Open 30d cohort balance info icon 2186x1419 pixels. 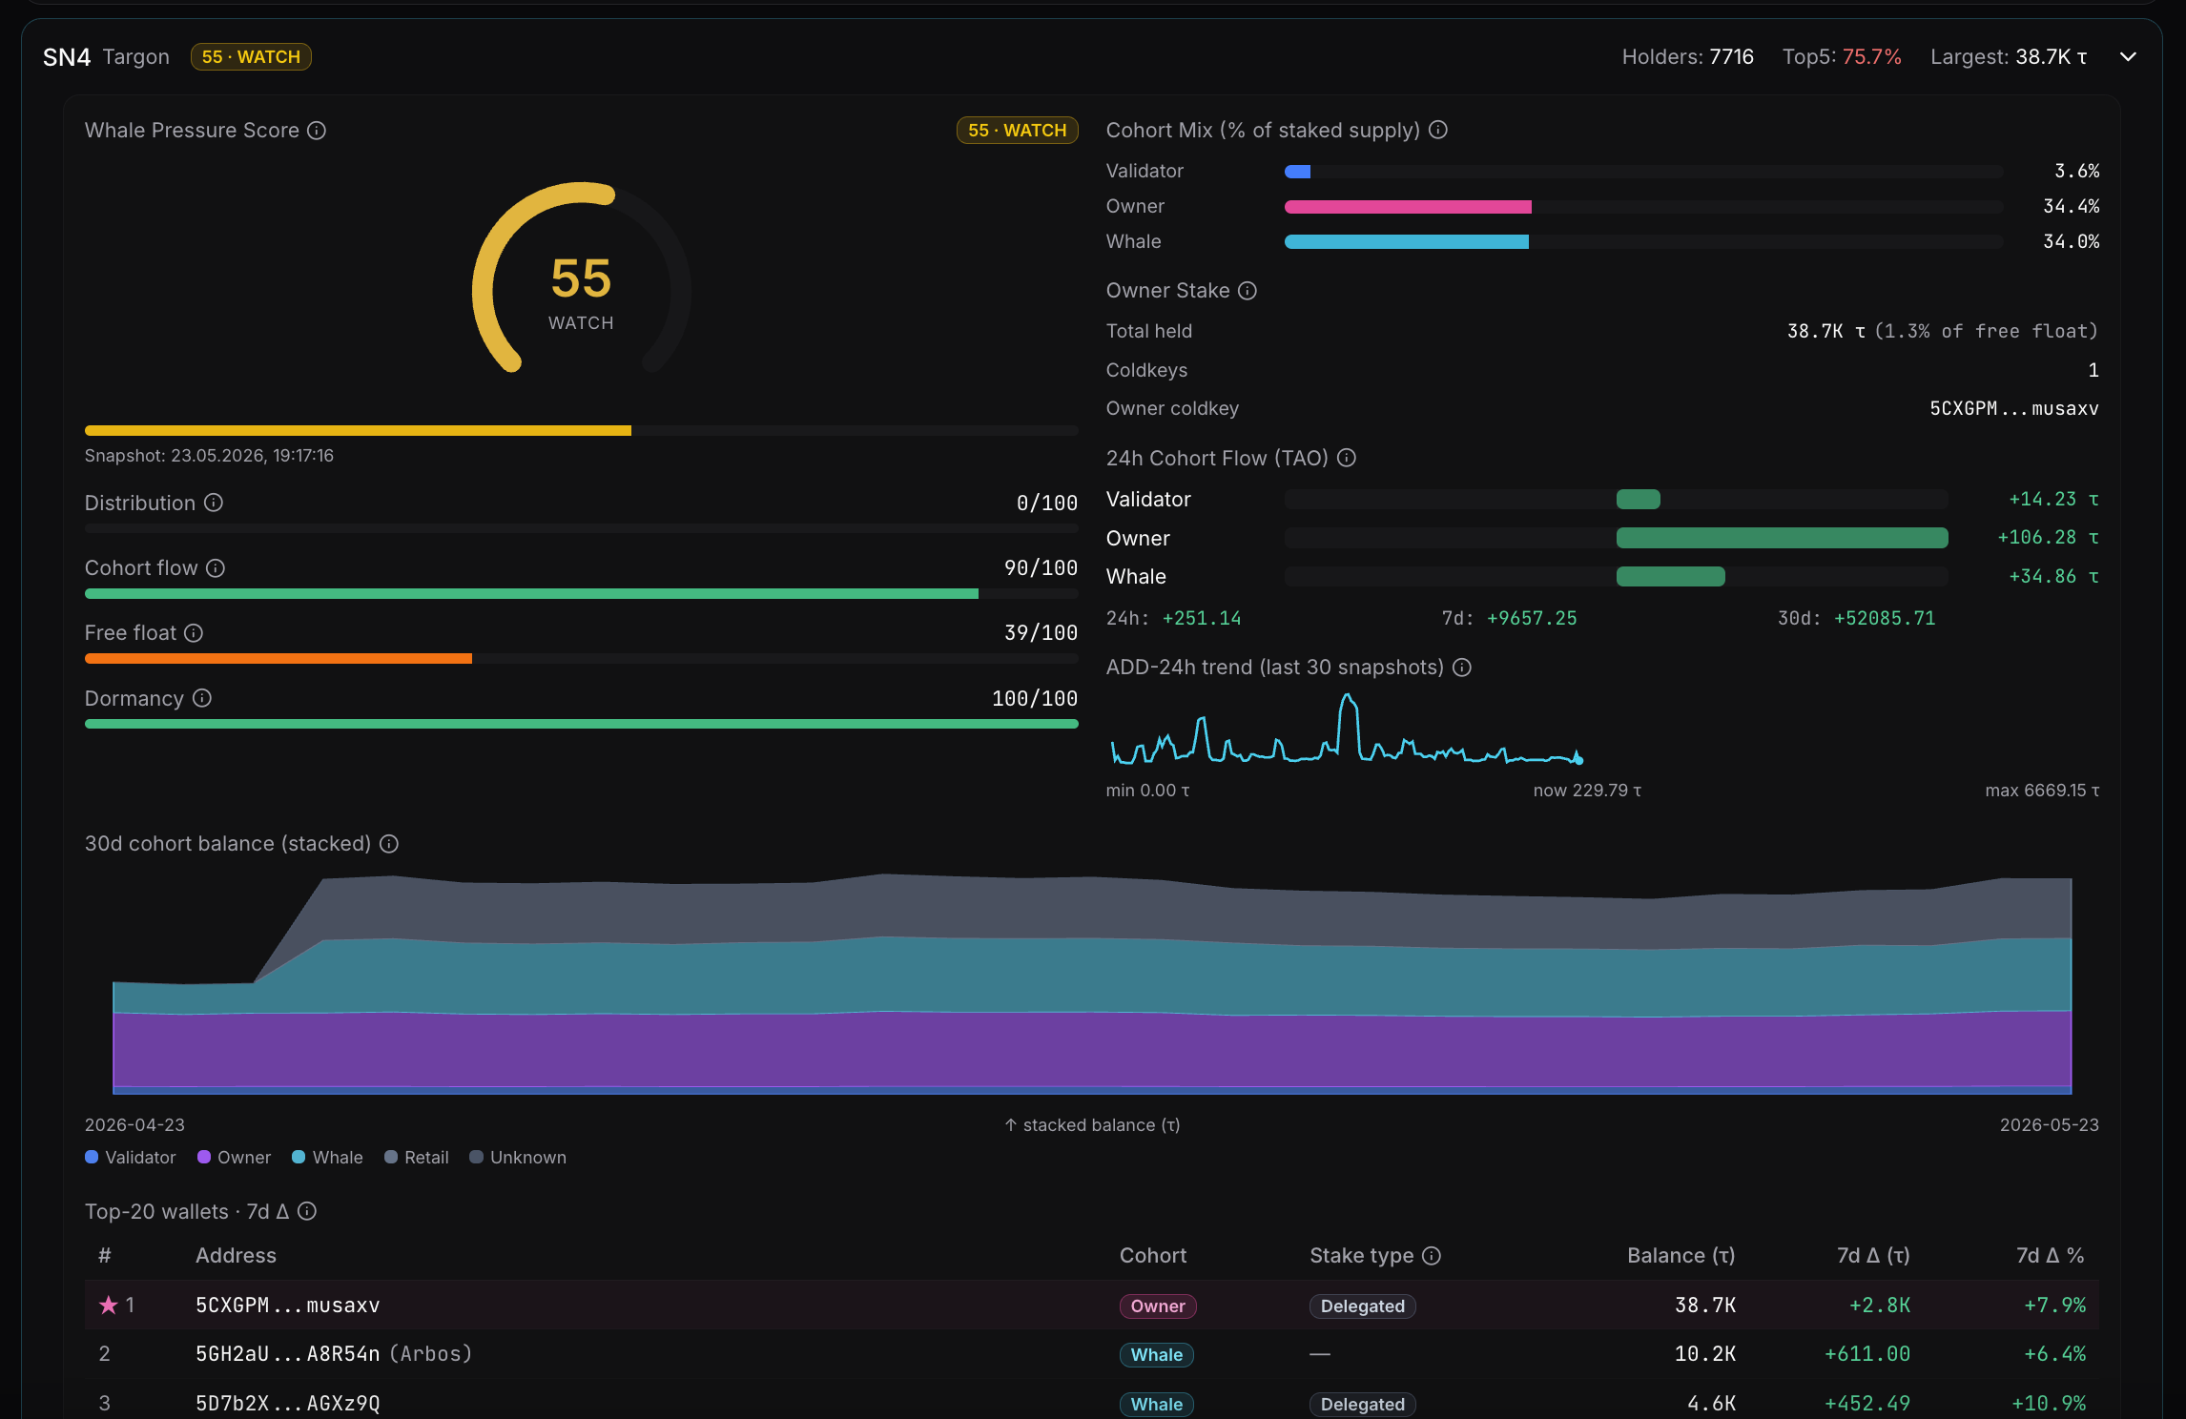click(x=389, y=844)
